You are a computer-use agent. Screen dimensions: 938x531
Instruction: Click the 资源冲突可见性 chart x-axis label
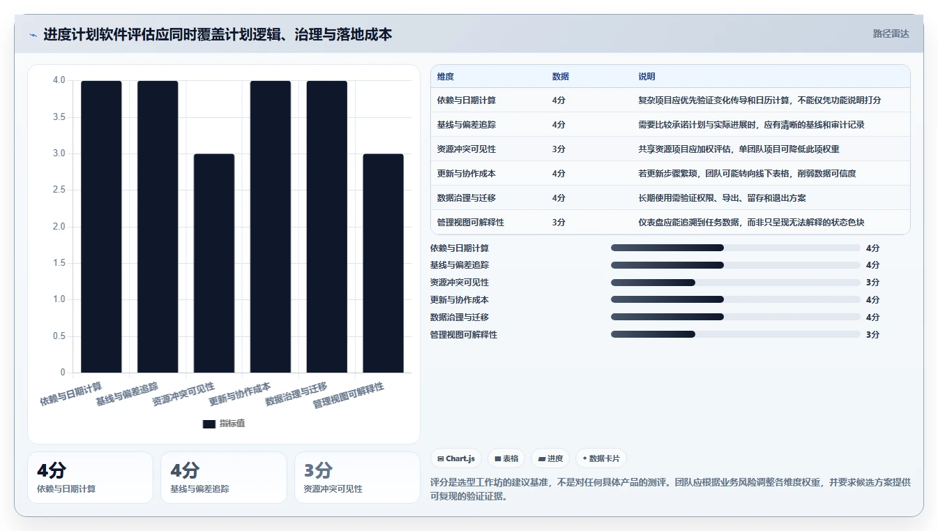[x=183, y=394]
